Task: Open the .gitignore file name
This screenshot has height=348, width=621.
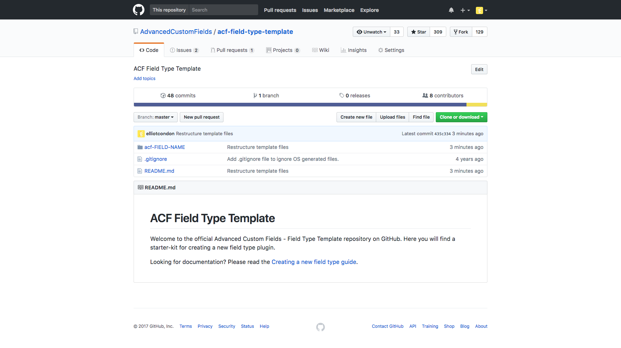Action: [x=156, y=159]
